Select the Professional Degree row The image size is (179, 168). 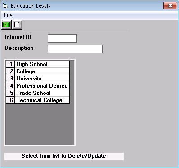[x=42, y=86]
